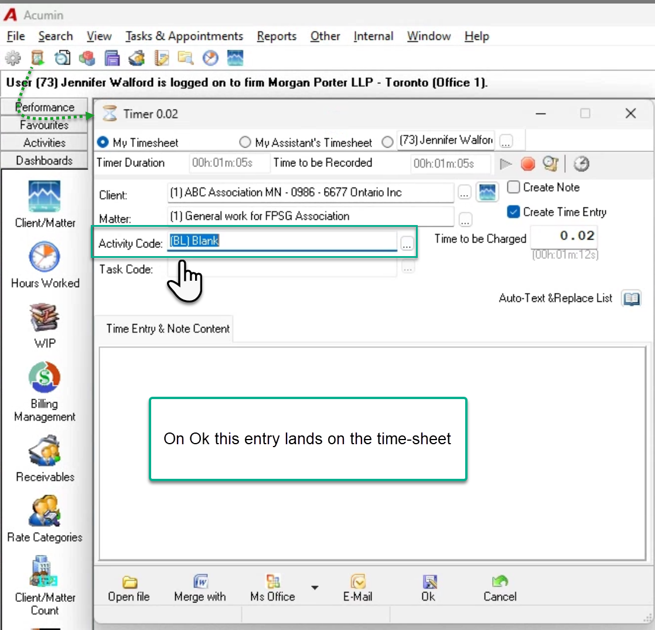The height and width of the screenshot is (630, 655).
Task: Open the Internal menu
Action: 373,36
